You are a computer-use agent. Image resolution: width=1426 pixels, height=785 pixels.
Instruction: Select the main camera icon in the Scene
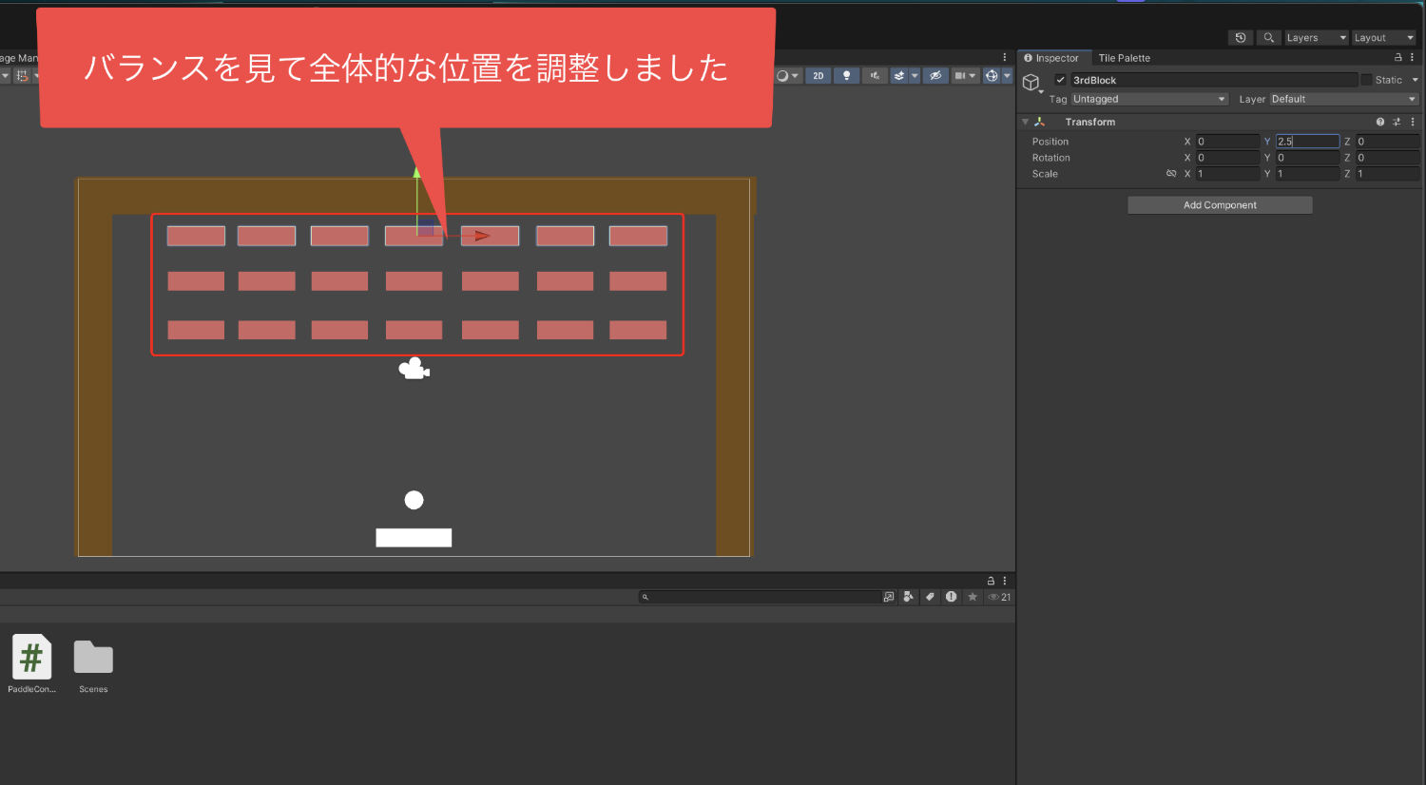pyautogui.click(x=414, y=369)
